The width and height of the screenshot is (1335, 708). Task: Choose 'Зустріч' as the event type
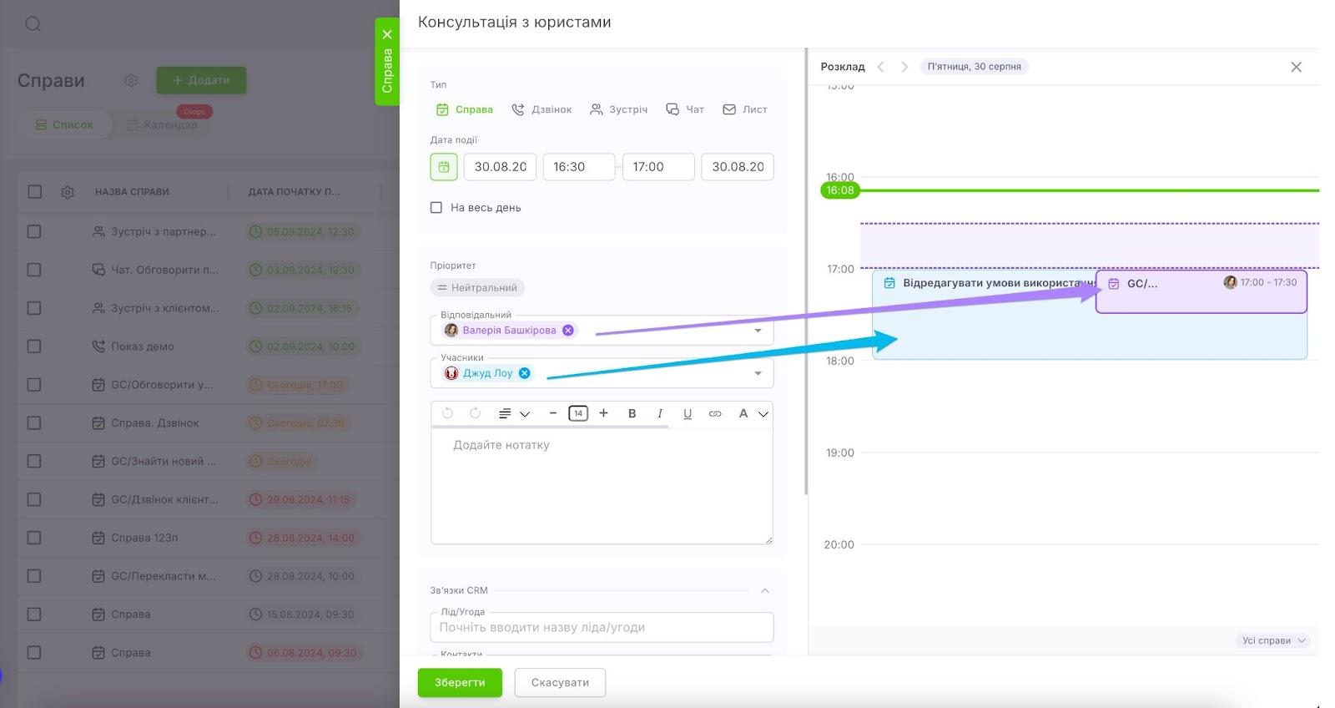coord(618,109)
